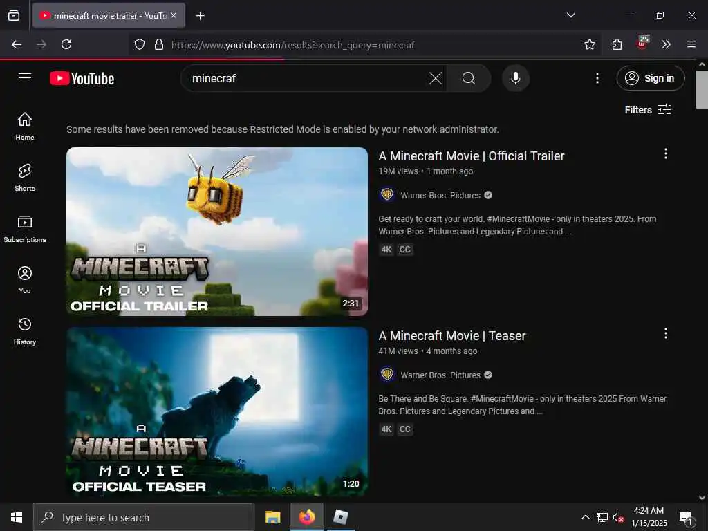708x531 pixels.
Task: Open the network tray icon
Action: tap(602, 517)
